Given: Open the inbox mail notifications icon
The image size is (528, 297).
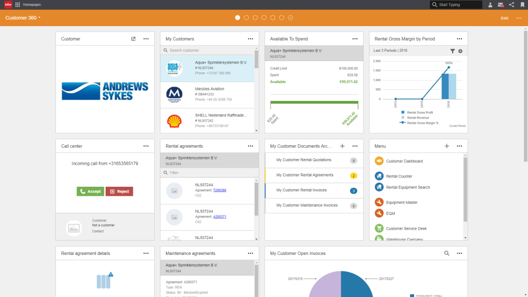Looking at the screenshot, I should (501, 5).
